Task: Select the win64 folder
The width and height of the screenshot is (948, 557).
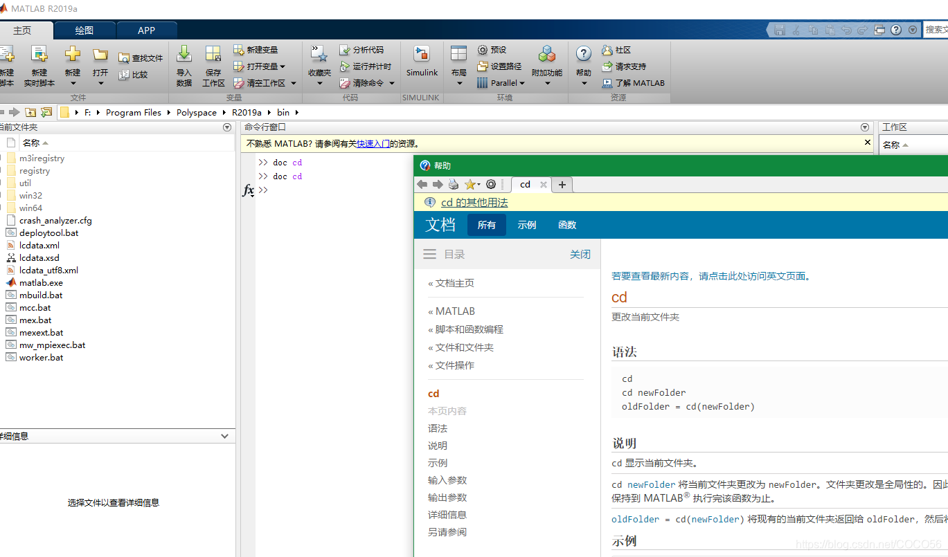Action: 30,208
